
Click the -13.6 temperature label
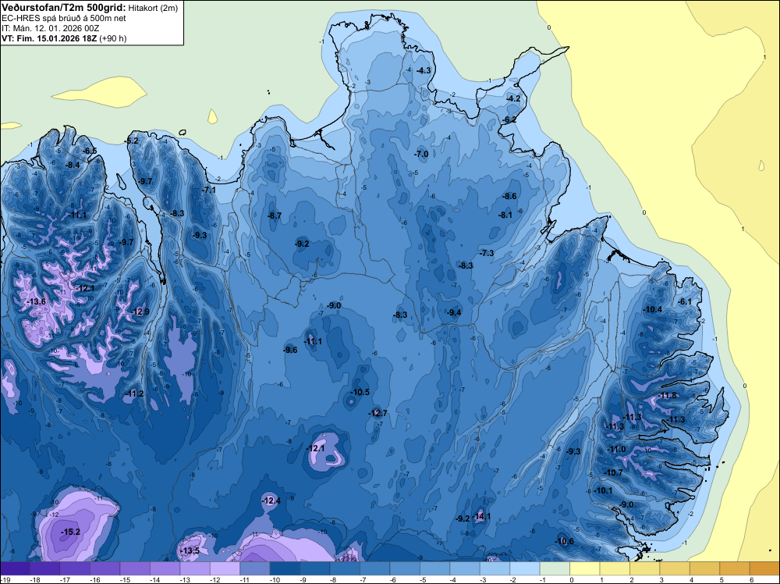point(36,301)
